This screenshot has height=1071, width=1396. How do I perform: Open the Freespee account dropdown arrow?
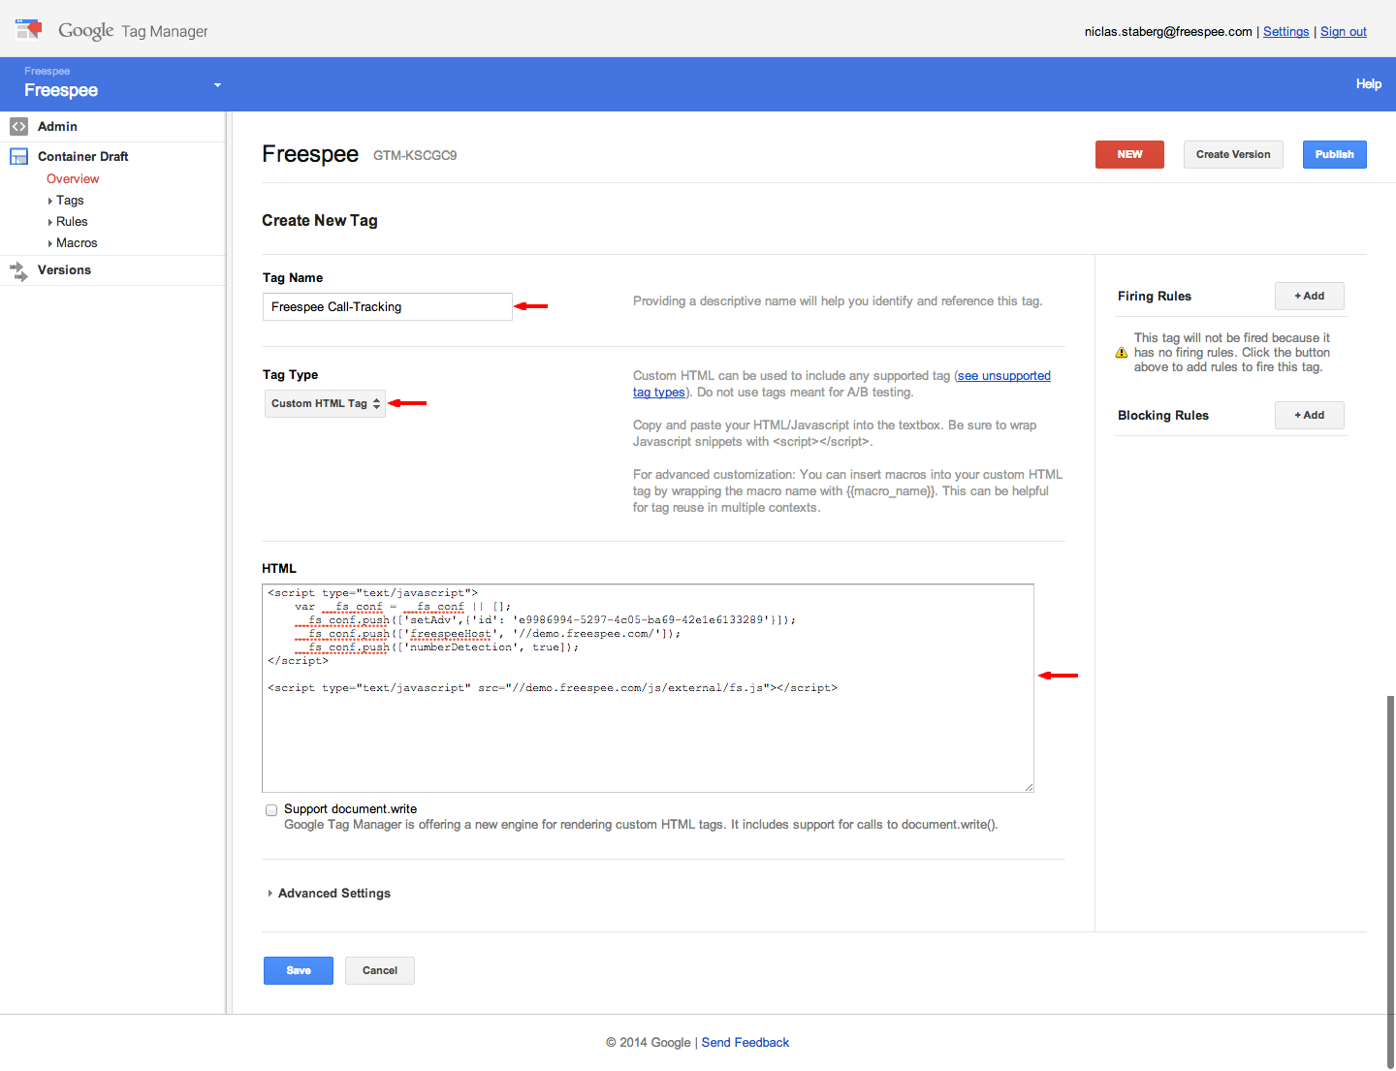point(217,85)
